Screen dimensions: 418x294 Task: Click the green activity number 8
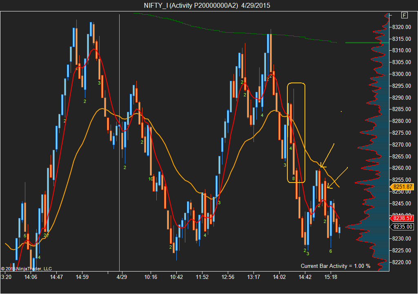click(x=293, y=178)
